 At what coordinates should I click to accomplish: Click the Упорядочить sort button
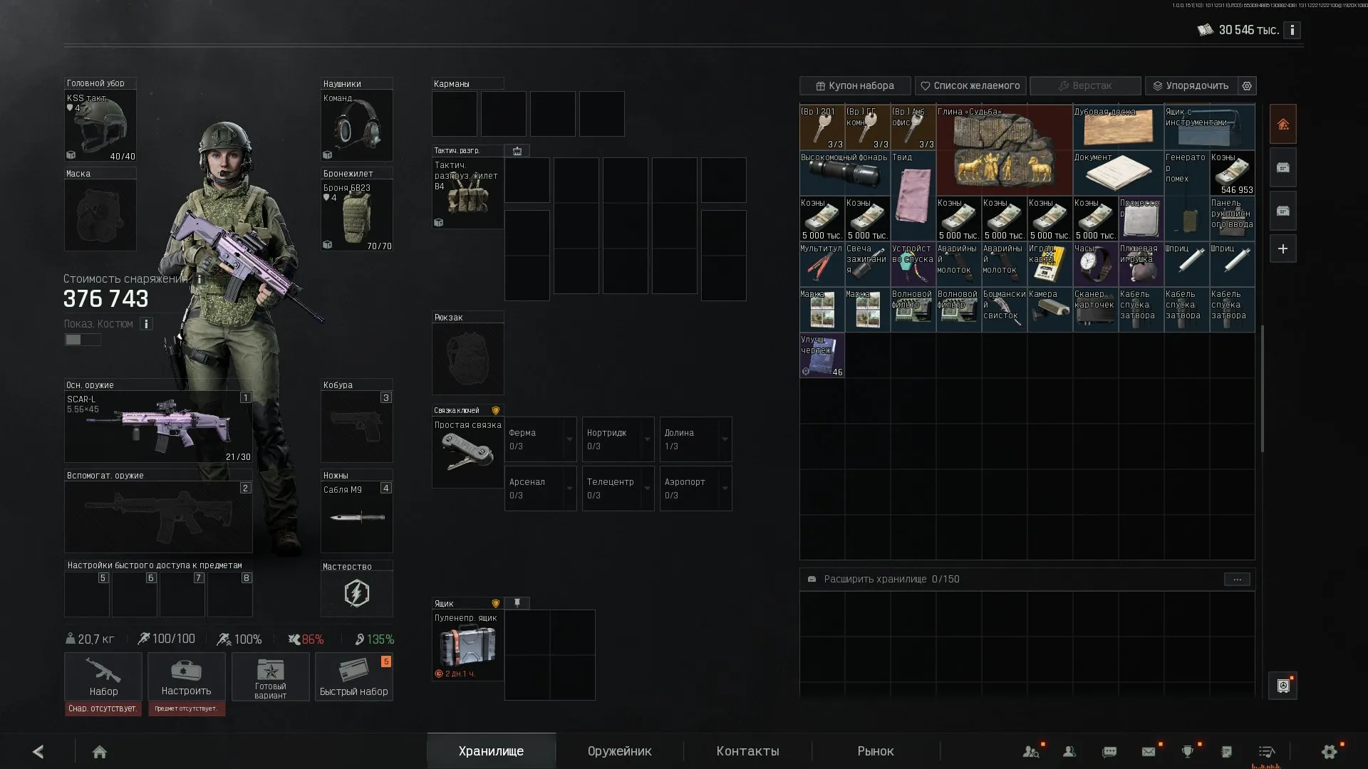tap(1191, 85)
